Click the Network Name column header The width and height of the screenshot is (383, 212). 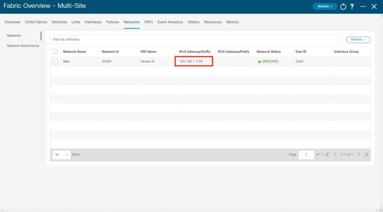(x=74, y=52)
